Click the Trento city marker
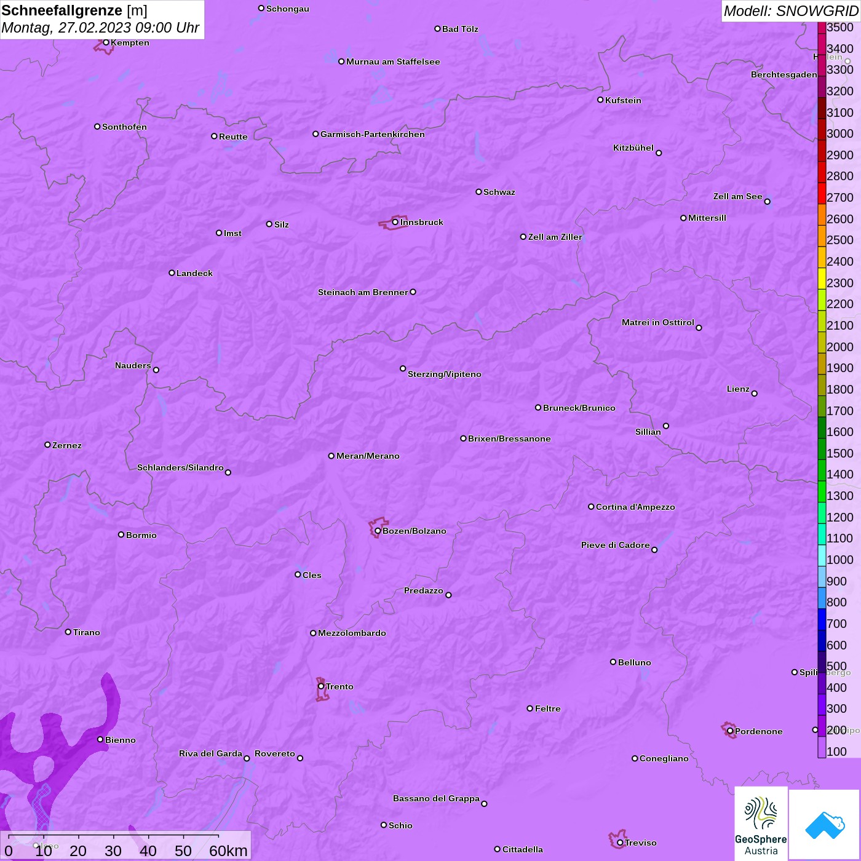The image size is (861, 861). point(321,686)
